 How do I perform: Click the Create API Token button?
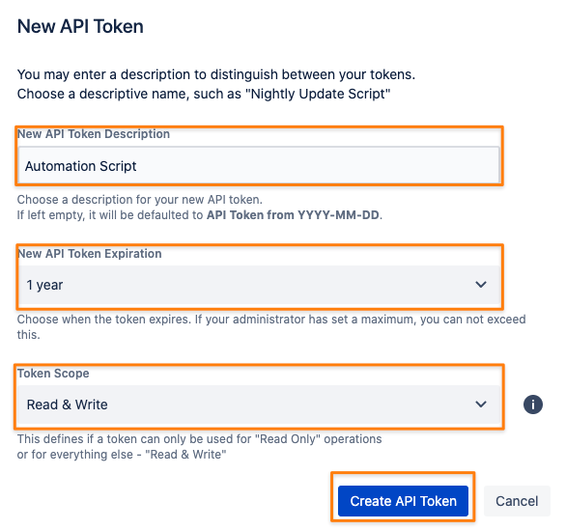[x=403, y=501]
